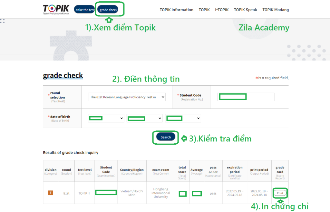Click the 'date of birth' form label
330x212 pixels.
coord(59,119)
